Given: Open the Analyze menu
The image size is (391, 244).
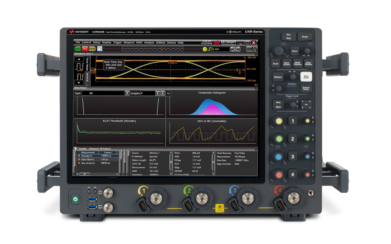Looking at the screenshot, I should pyautogui.click(x=149, y=42).
